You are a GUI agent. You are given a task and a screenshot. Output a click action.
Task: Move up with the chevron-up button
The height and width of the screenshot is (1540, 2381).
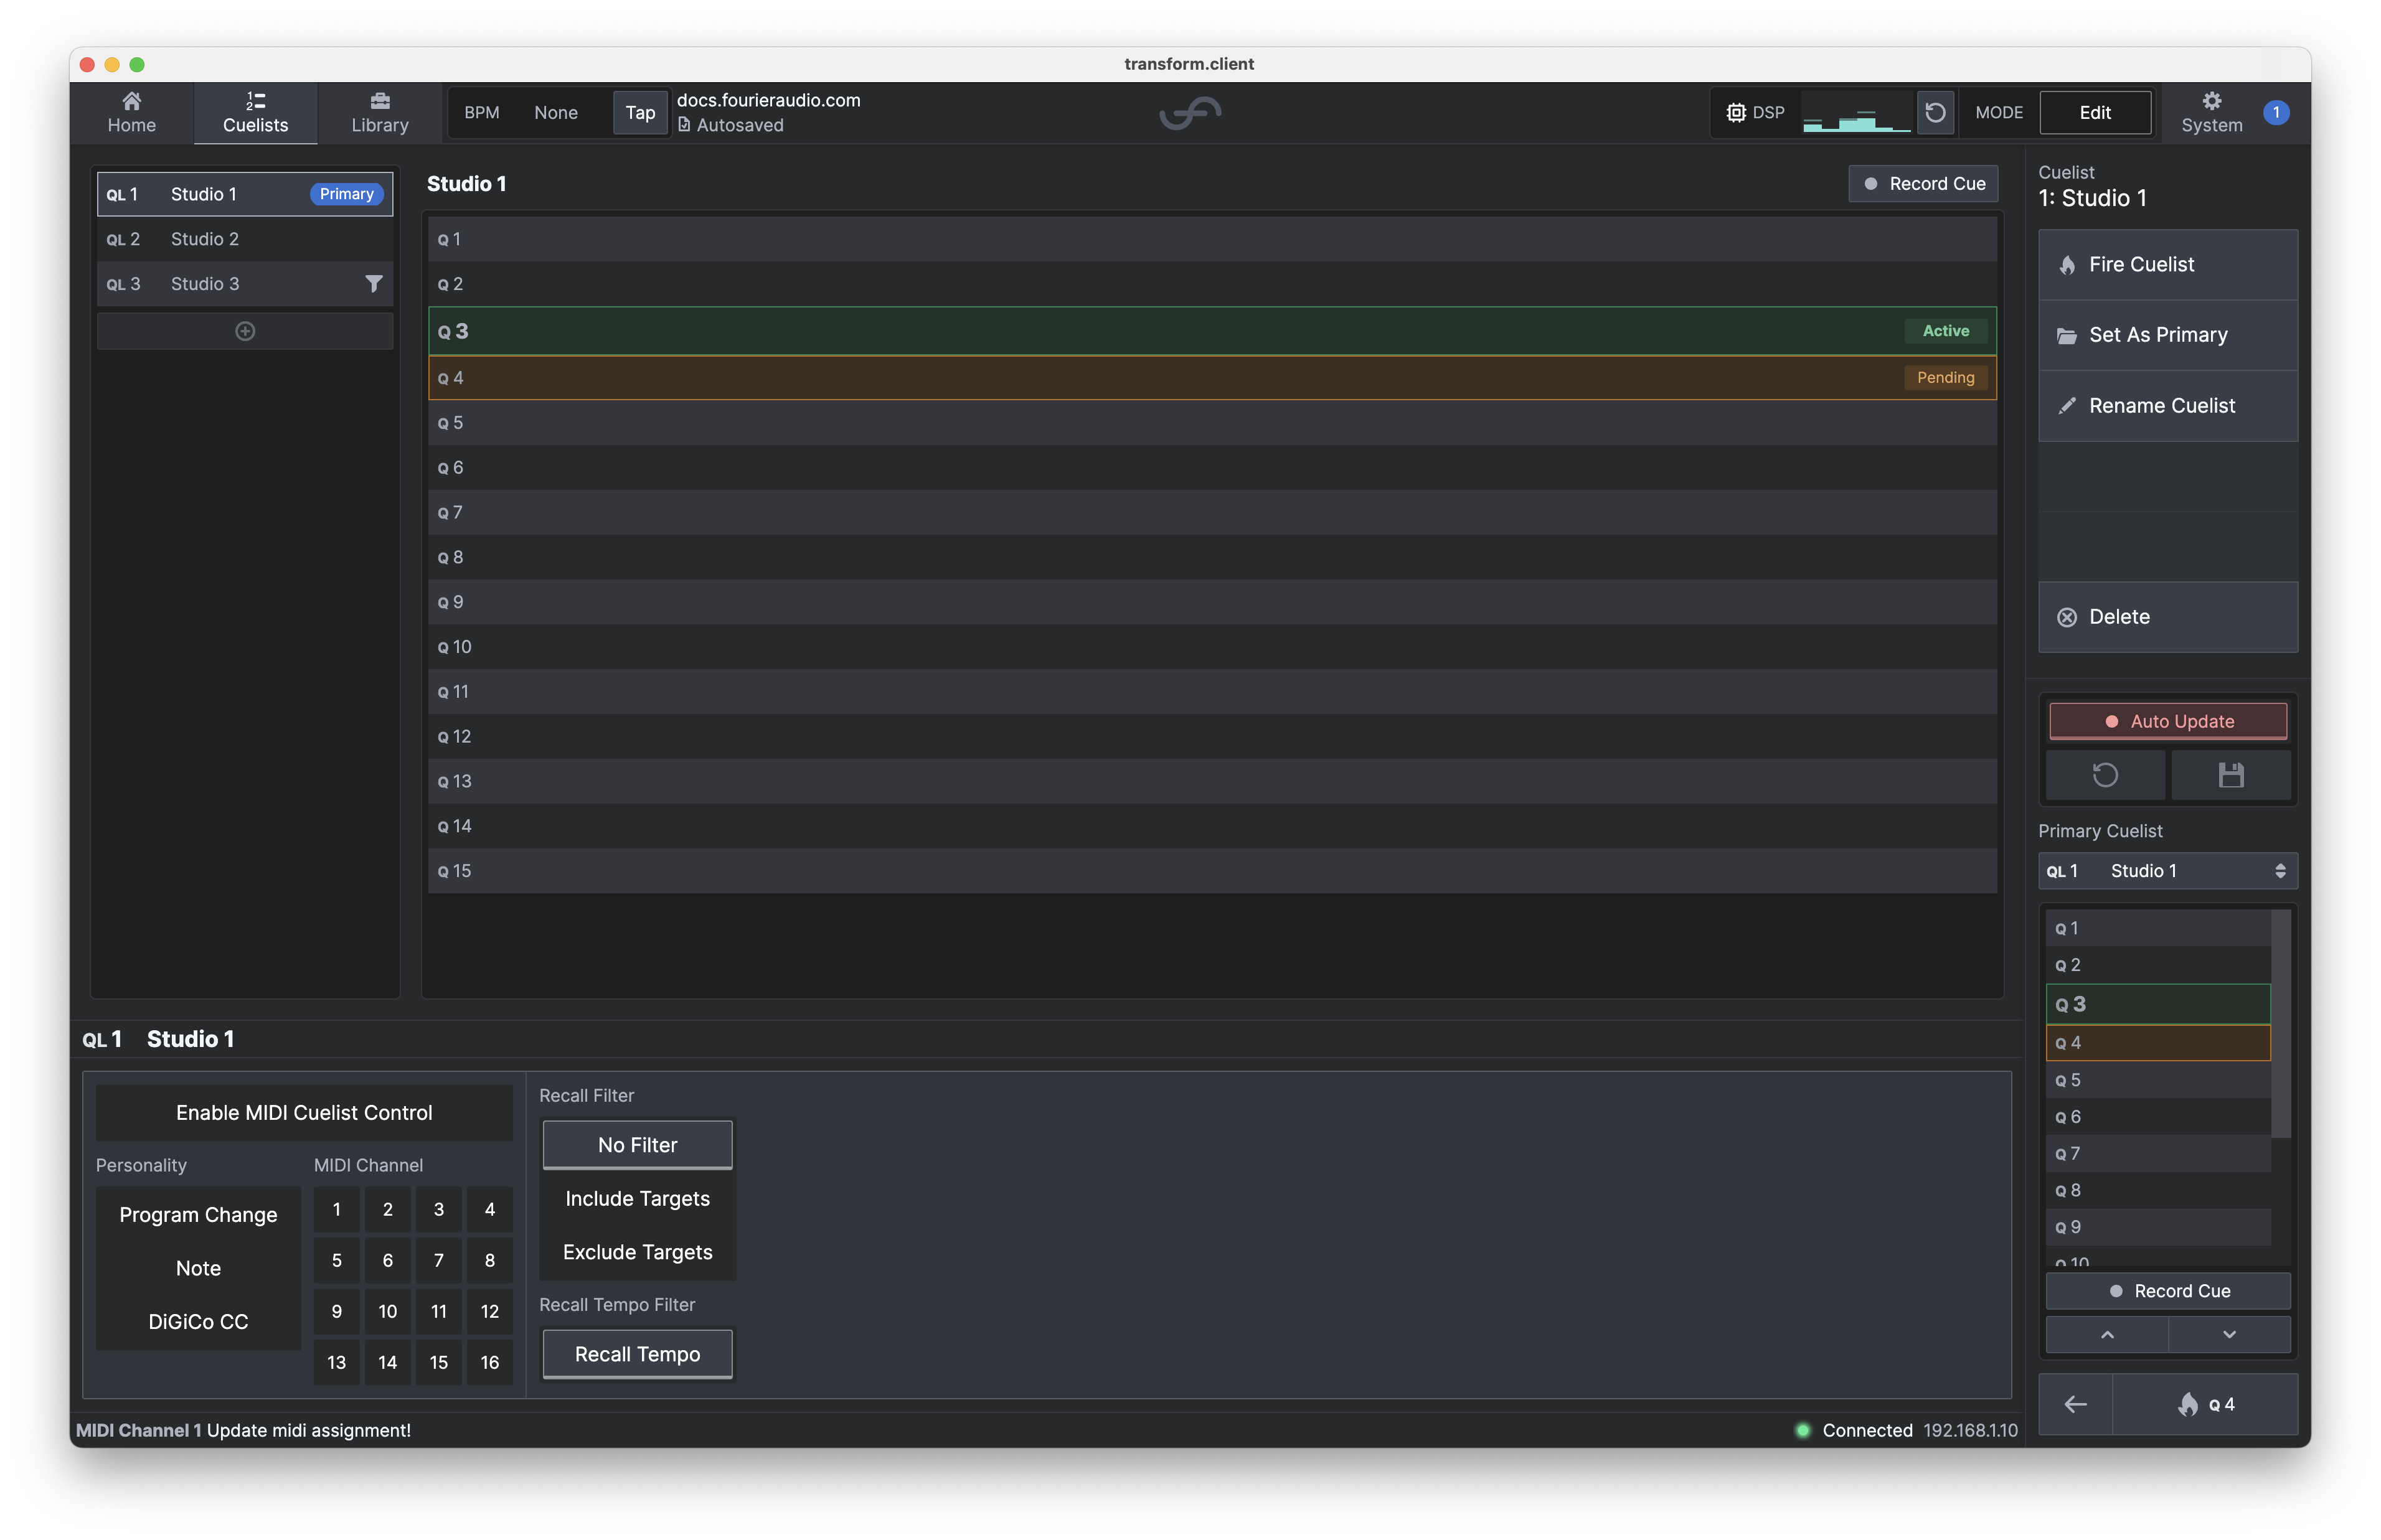tap(2106, 1335)
